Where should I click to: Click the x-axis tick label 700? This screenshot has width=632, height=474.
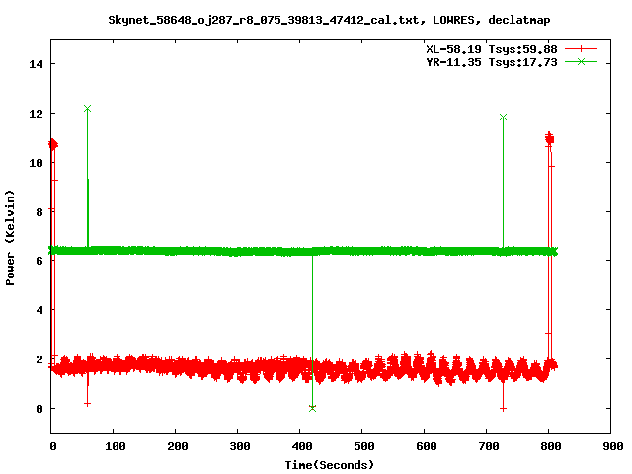489,446
